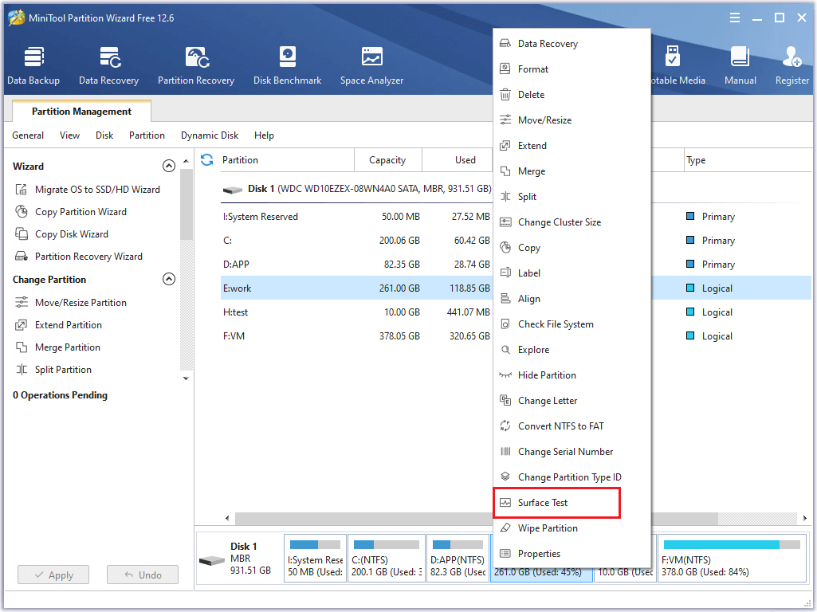Click the sidebar scroll up arrow
The width and height of the screenshot is (817, 612).
click(186, 162)
